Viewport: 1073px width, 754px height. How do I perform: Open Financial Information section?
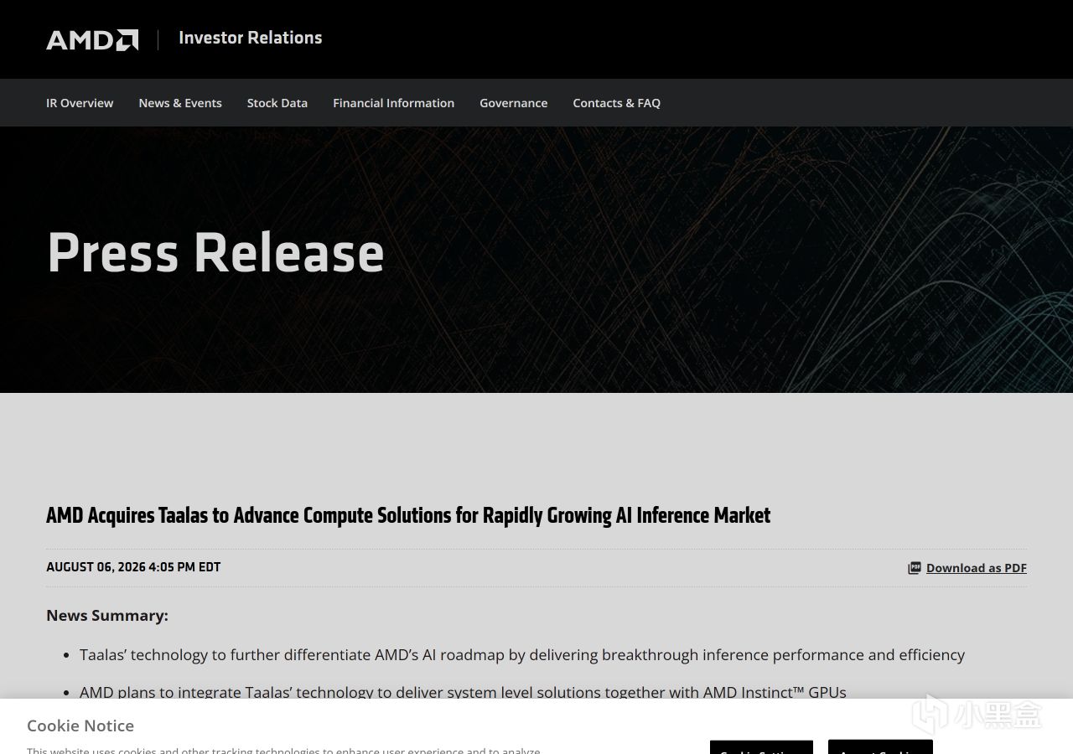[393, 103]
